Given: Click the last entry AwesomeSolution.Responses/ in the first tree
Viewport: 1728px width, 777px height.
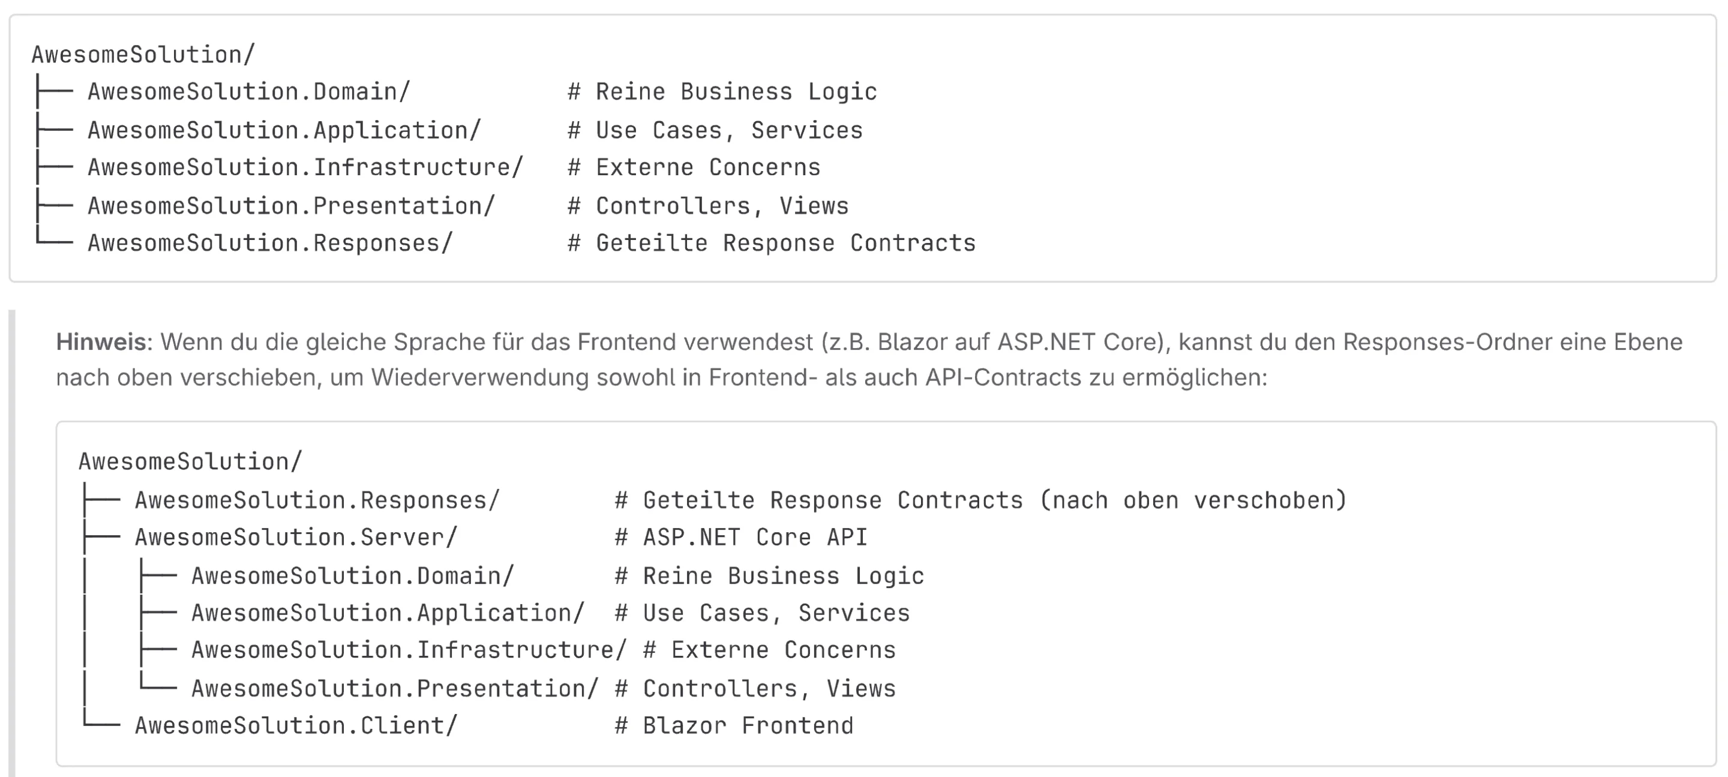Looking at the screenshot, I should [269, 244].
